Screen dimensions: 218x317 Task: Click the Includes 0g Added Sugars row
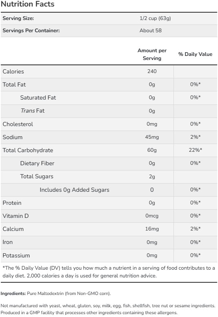pos(109,190)
